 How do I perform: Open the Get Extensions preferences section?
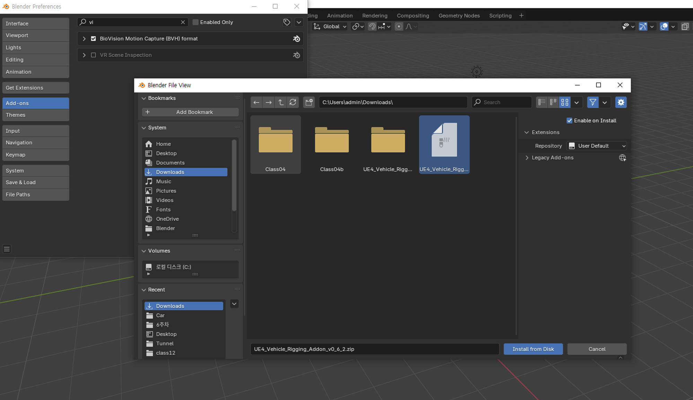[x=36, y=88]
